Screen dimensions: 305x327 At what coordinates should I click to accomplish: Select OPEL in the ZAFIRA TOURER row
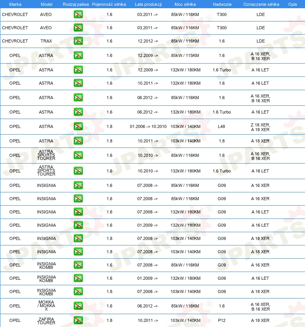coord(15,320)
